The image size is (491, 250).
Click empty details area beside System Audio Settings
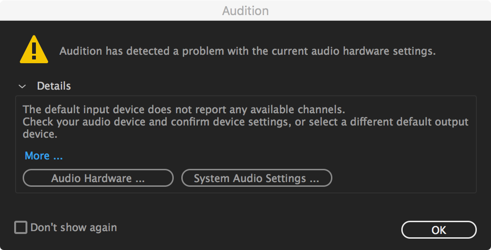click(401, 178)
